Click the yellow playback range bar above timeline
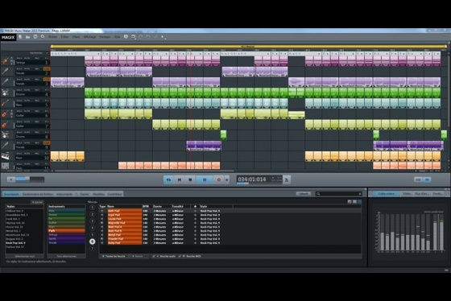Image resolution: width=451 pixels, height=301 pixels. coord(249,47)
